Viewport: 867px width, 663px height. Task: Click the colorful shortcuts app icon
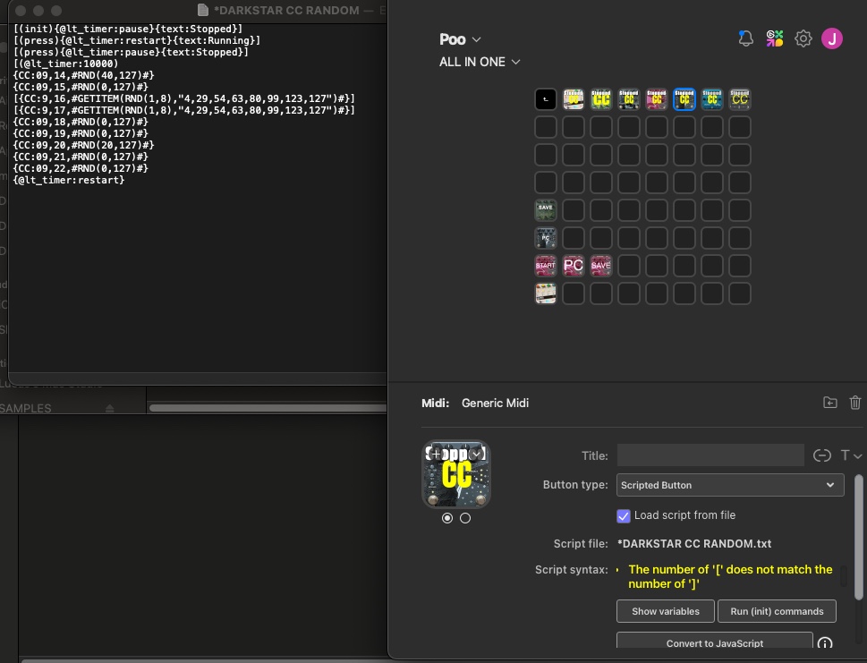tap(774, 38)
